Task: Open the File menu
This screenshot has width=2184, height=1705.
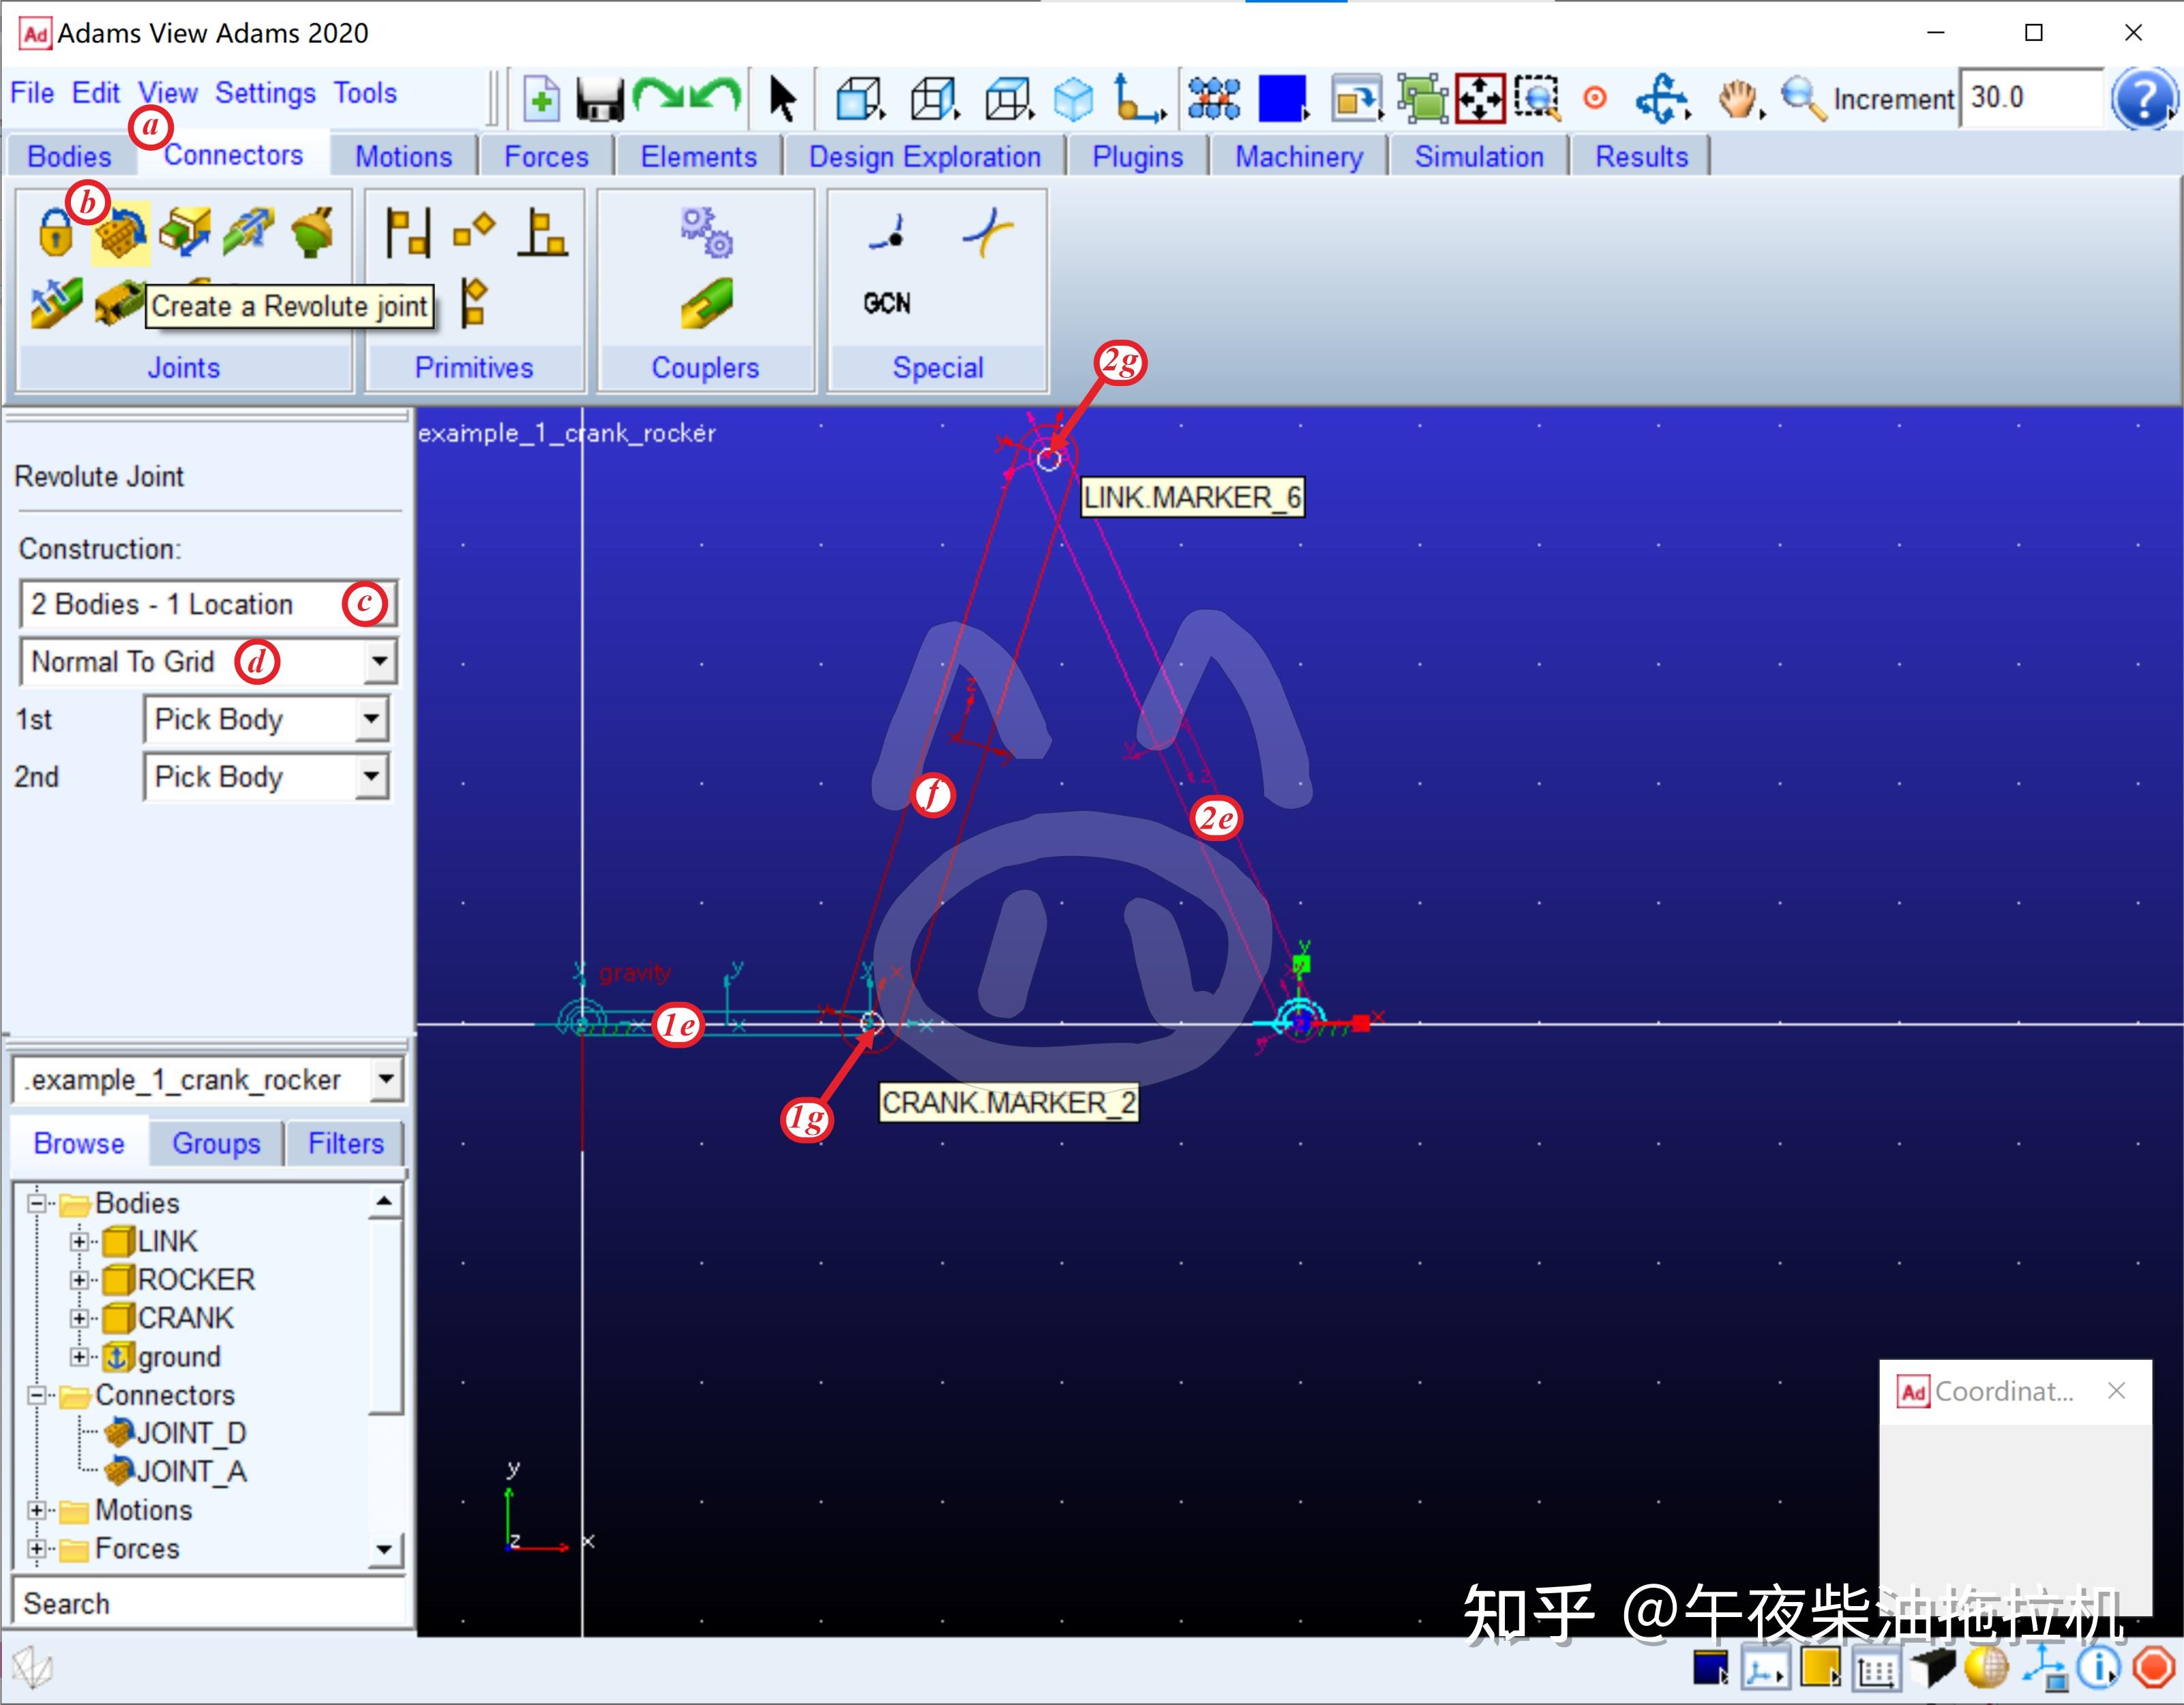Action: click(32, 93)
